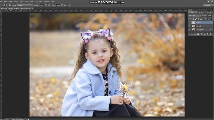Click the layer Opacity value field
This screenshot has height=120, width=214.
pyautogui.click(x=209, y=16)
